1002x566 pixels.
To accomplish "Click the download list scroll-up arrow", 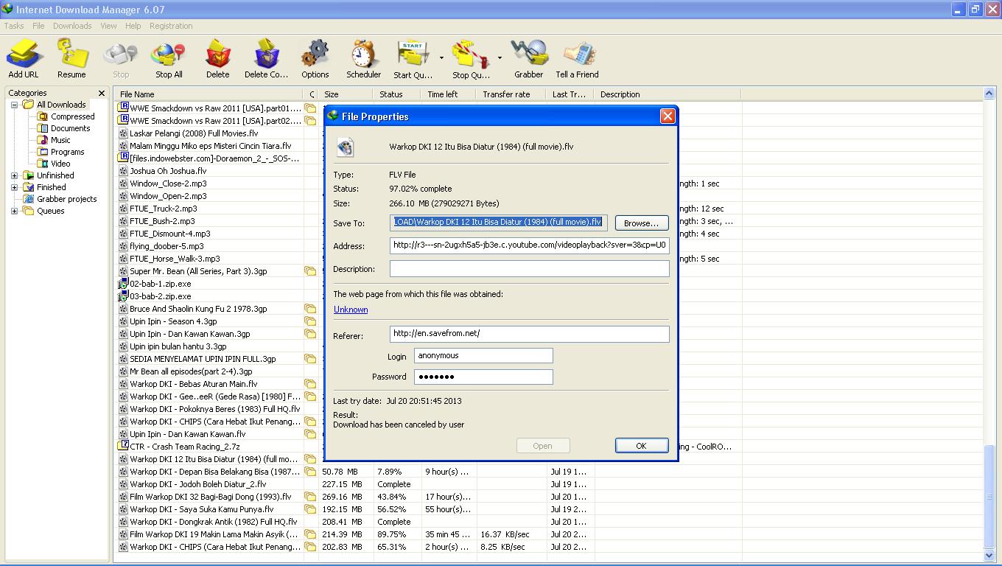I will click(x=989, y=94).
